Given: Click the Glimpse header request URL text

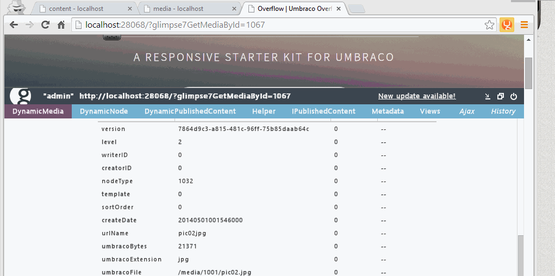Looking at the screenshot, I should pos(185,96).
